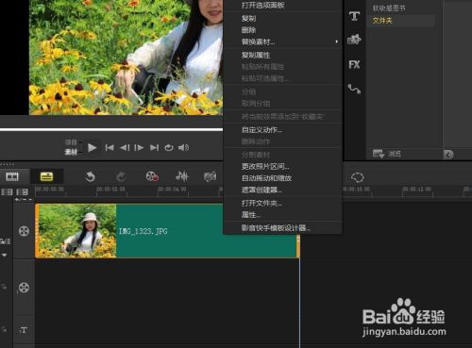Redo the action in the timeline toolbar
Screen dimensions: 472x348
point(121,176)
